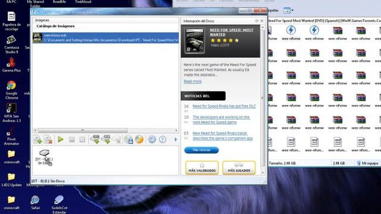
Task: Click the Add Image toolbar icon
Action: pos(38,140)
